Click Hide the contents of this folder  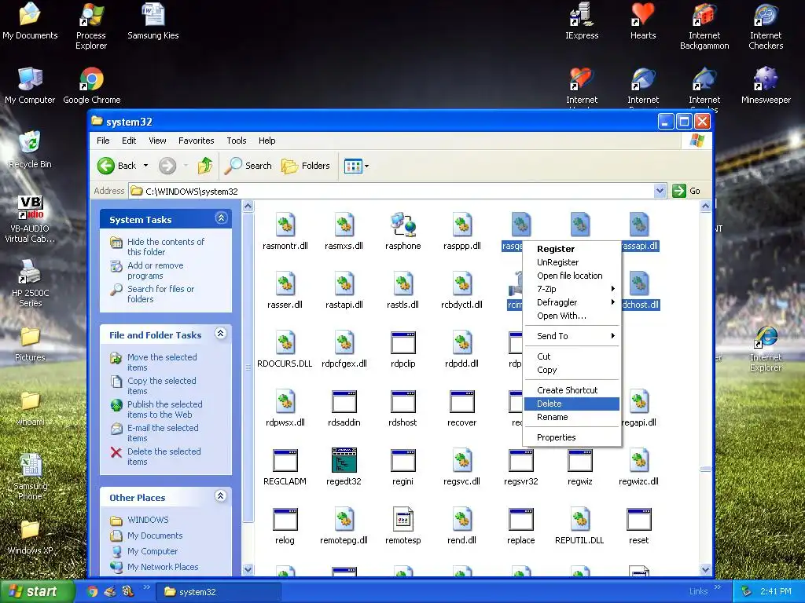click(x=165, y=247)
